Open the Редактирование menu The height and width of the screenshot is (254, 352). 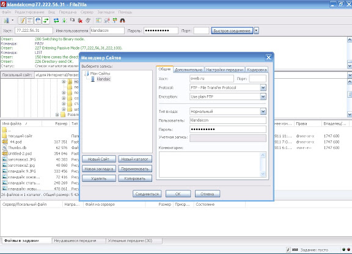pos(29,12)
